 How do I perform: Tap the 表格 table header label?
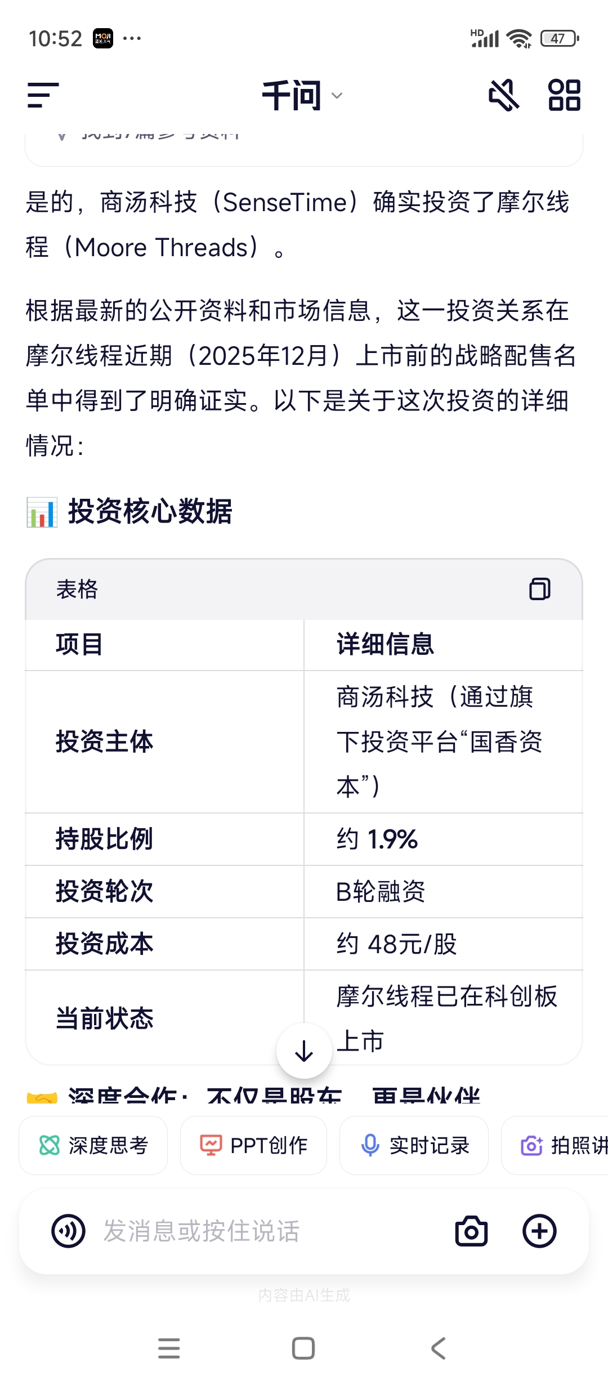coord(77,589)
